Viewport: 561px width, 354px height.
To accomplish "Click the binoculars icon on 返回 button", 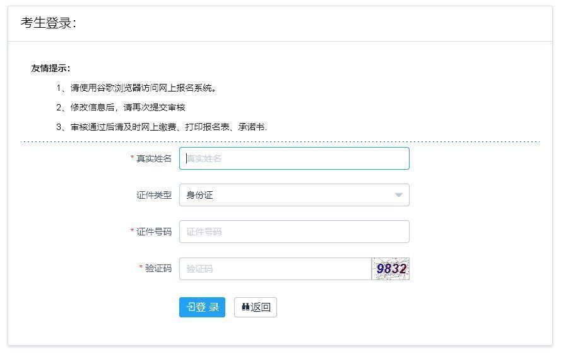I will pyautogui.click(x=245, y=307).
